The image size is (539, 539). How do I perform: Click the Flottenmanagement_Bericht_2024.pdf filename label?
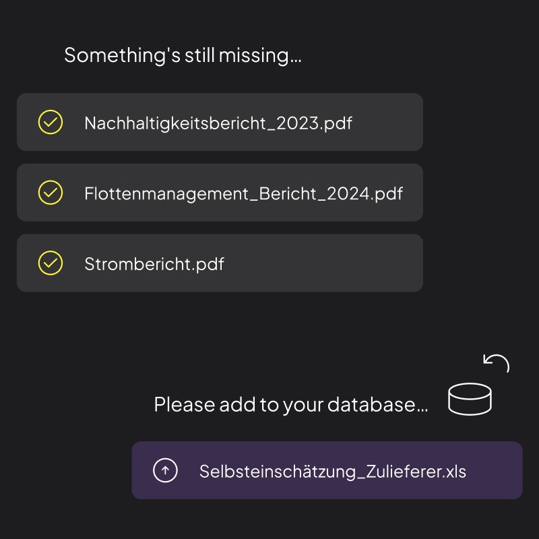pos(243,193)
